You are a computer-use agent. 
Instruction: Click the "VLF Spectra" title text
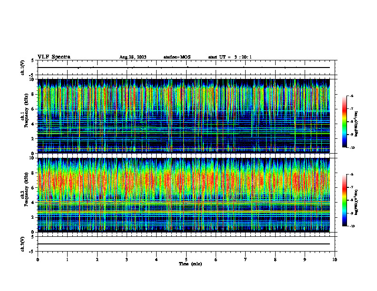tap(54, 57)
